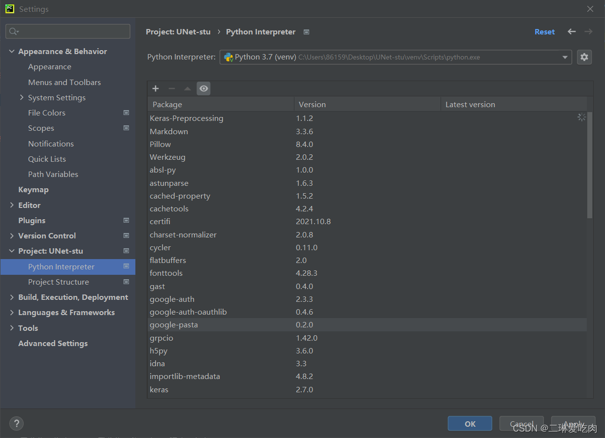Select the h5py package row
The height and width of the screenshot is (438, 605).
[367, 350]
